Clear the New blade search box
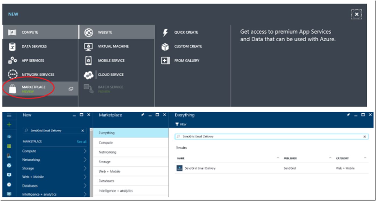Screen dimensions: 376x201 tap(83, 131)
